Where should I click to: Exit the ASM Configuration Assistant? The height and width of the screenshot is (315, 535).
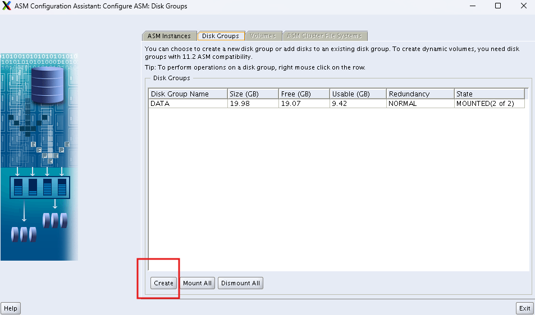tap(524, 308)
